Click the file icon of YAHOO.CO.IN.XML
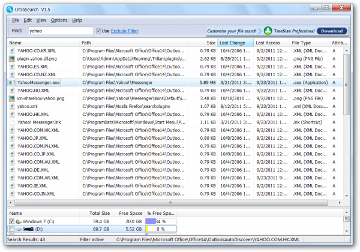 click(x=12, y=194)
